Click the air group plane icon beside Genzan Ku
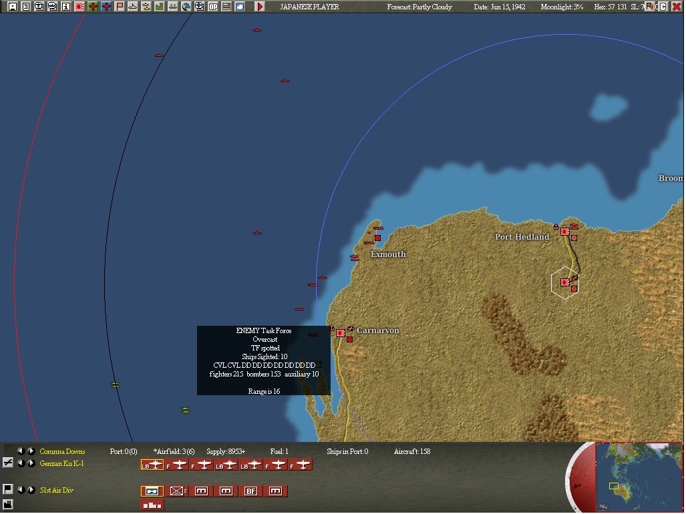686x514 pixels. (x=7, y=463)
